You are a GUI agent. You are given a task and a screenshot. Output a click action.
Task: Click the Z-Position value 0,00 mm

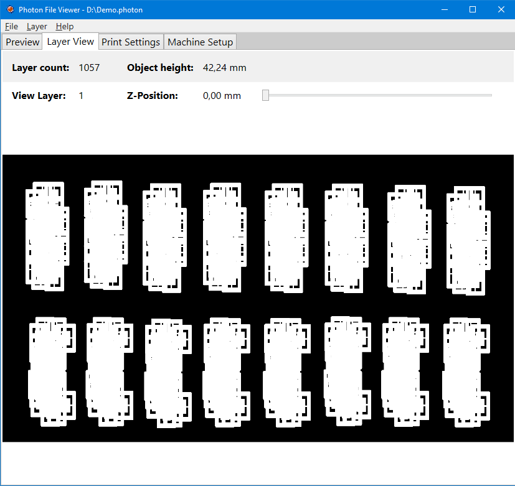pos(222,95)
